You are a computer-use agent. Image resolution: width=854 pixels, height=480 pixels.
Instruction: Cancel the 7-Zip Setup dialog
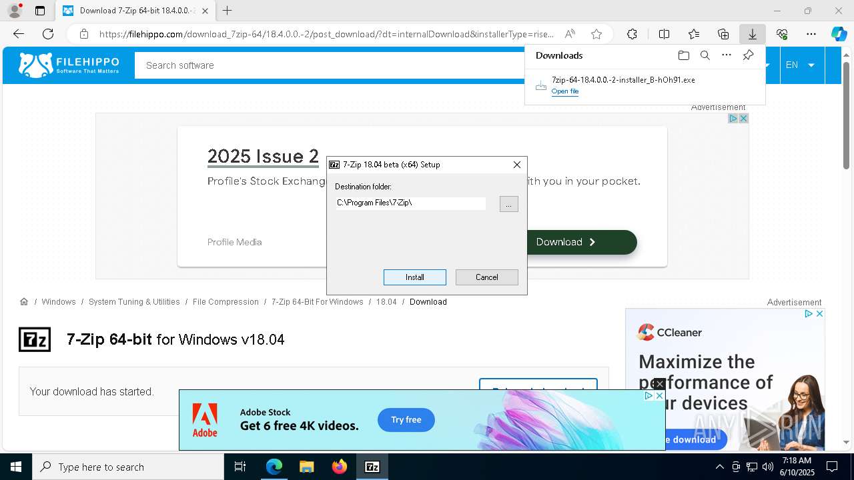486,277
